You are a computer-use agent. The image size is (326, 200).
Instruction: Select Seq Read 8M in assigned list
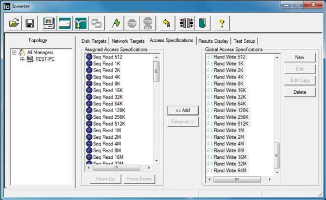tap(107, 151)
